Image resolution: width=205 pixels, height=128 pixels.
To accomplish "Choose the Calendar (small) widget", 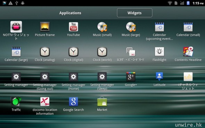I will [x=188, y=27].
